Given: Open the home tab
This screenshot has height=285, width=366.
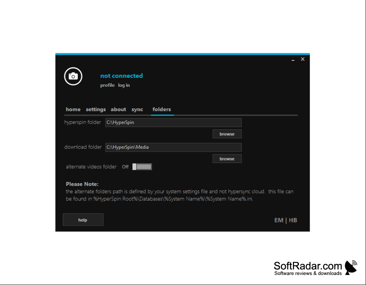Looking at the screenshot, I should click(x=73, y=109).
